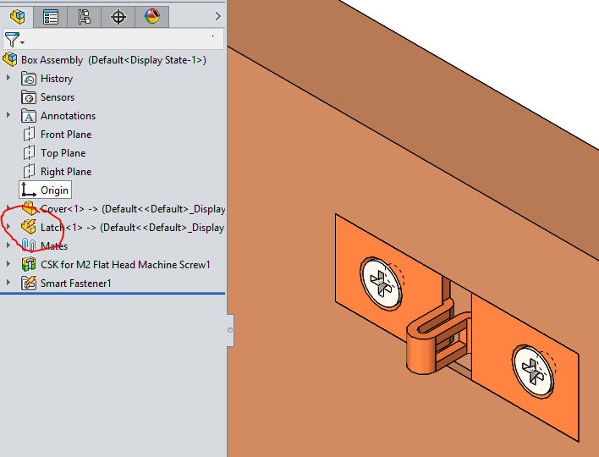
Task: Click the Front Plane icon
Action: (29, 134)
